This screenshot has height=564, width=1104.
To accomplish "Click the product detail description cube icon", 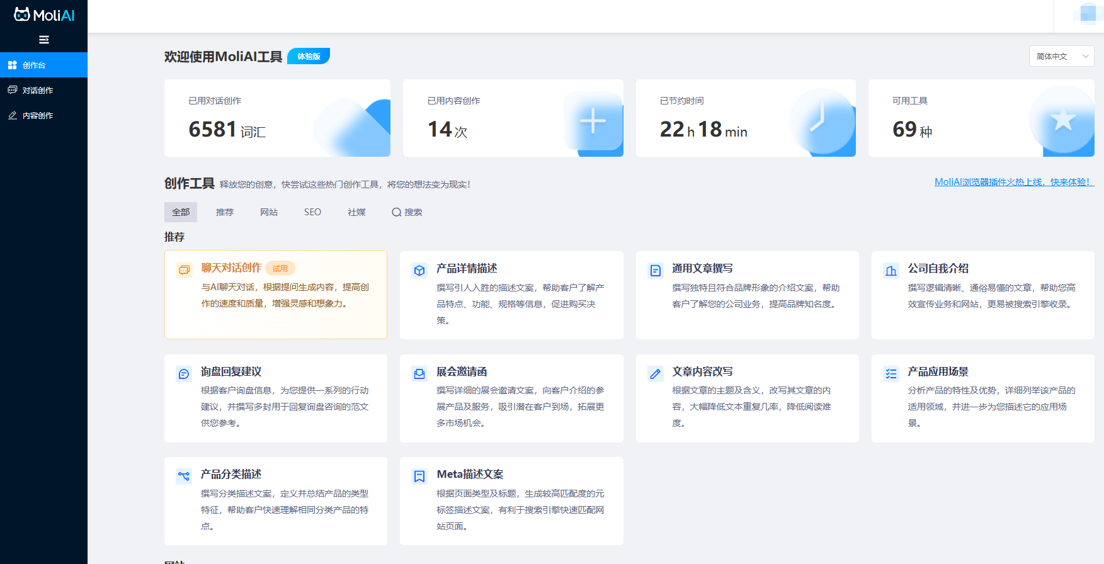I will click(x=419, y=271).
